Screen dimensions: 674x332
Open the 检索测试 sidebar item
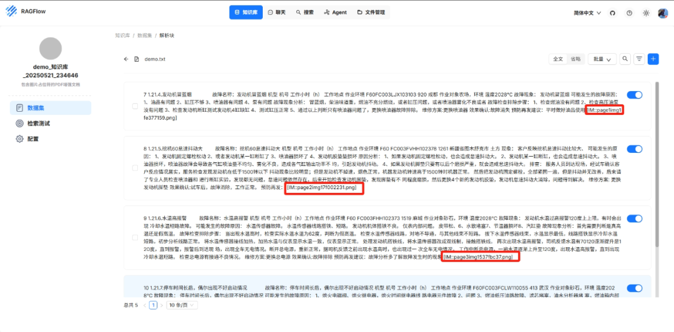pyautogui.click(x=51, y=124)
